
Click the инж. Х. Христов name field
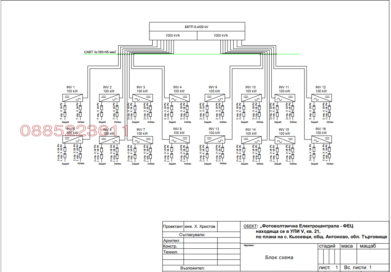(200, 227)
